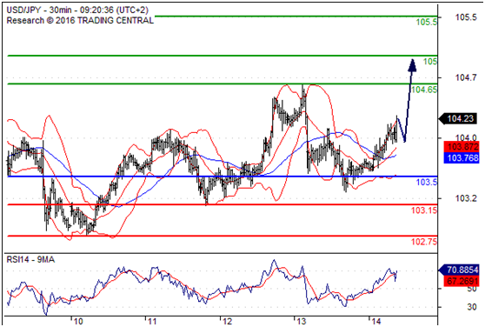Screen dimensions: 485x327
Task: Click date marker 10 on time axis
Action: (78, 322)
